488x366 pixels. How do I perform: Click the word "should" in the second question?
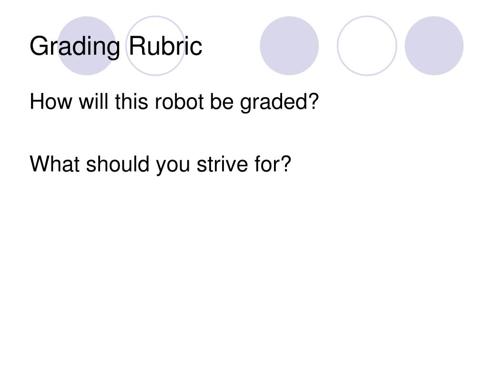[x=118, y=164]
